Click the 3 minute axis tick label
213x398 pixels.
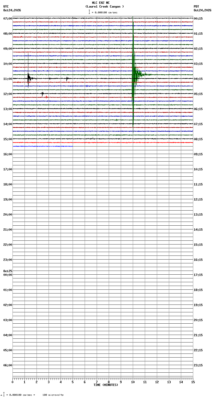coord(49,382)
